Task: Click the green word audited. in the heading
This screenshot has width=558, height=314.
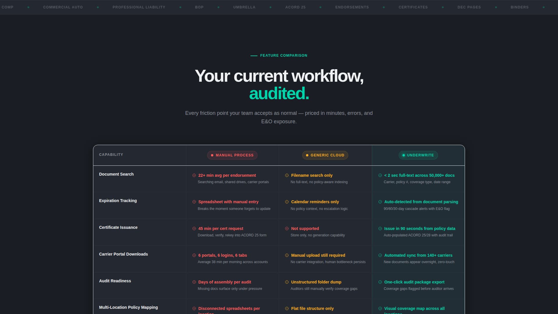Action: point(279,94)
